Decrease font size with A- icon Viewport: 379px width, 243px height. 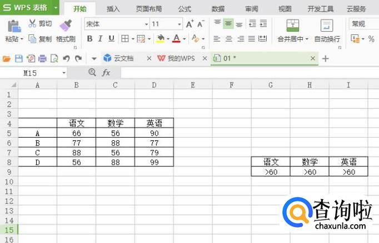click(x=201, y=24)
